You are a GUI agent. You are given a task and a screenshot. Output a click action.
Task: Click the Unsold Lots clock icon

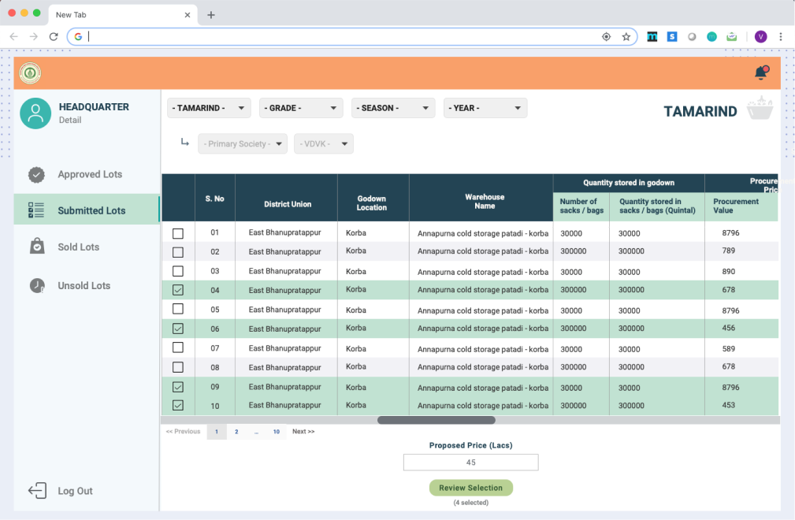coord(37,286)
